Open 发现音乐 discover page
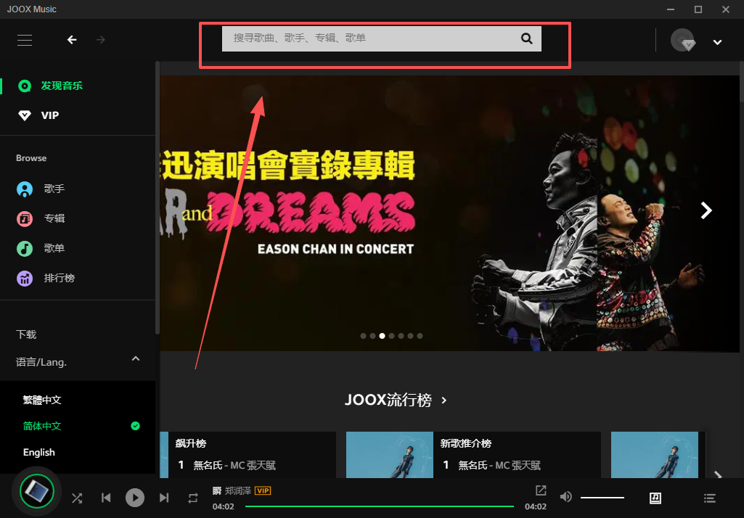 (62, 86)
